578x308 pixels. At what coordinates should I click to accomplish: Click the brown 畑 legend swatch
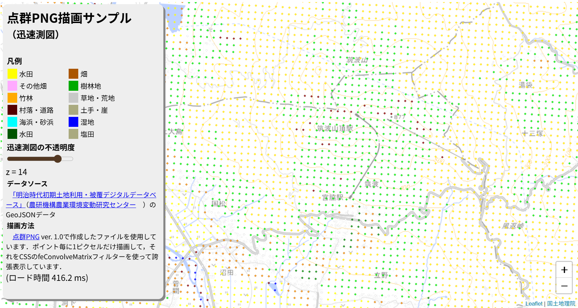pyautogui.click(x=73, y=74)
